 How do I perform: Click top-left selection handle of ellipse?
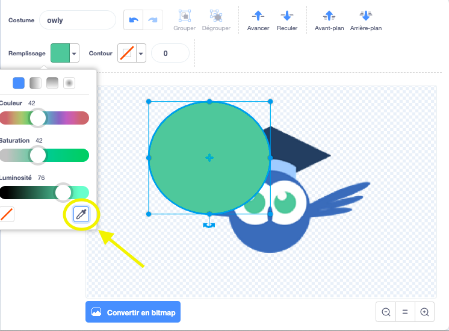click(149, 101)
